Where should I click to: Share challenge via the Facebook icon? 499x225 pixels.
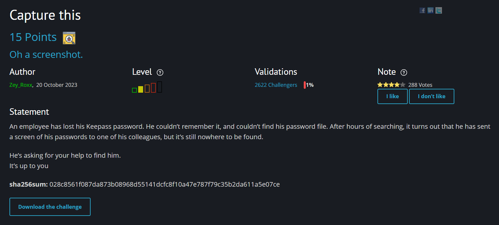(422, 10)
